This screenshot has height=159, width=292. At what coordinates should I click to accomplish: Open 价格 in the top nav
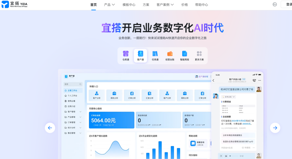coord(184,5)
